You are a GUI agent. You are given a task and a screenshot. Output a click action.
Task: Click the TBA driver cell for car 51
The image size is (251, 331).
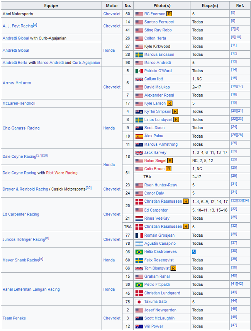162,177
